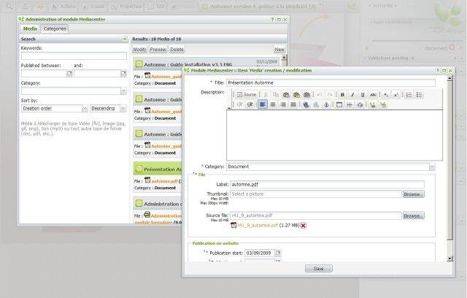This screenshot has height=298, width=467.
Task: Click the Copy icon in editor toolbar
Action: (x=276, y=95)
